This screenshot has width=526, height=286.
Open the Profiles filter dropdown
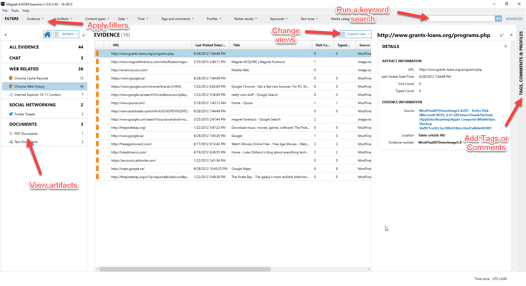[x=214, y=19]
